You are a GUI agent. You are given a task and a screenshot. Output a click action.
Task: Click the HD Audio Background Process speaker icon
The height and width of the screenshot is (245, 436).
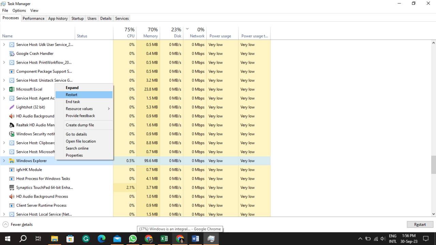(x=11, y=196)
